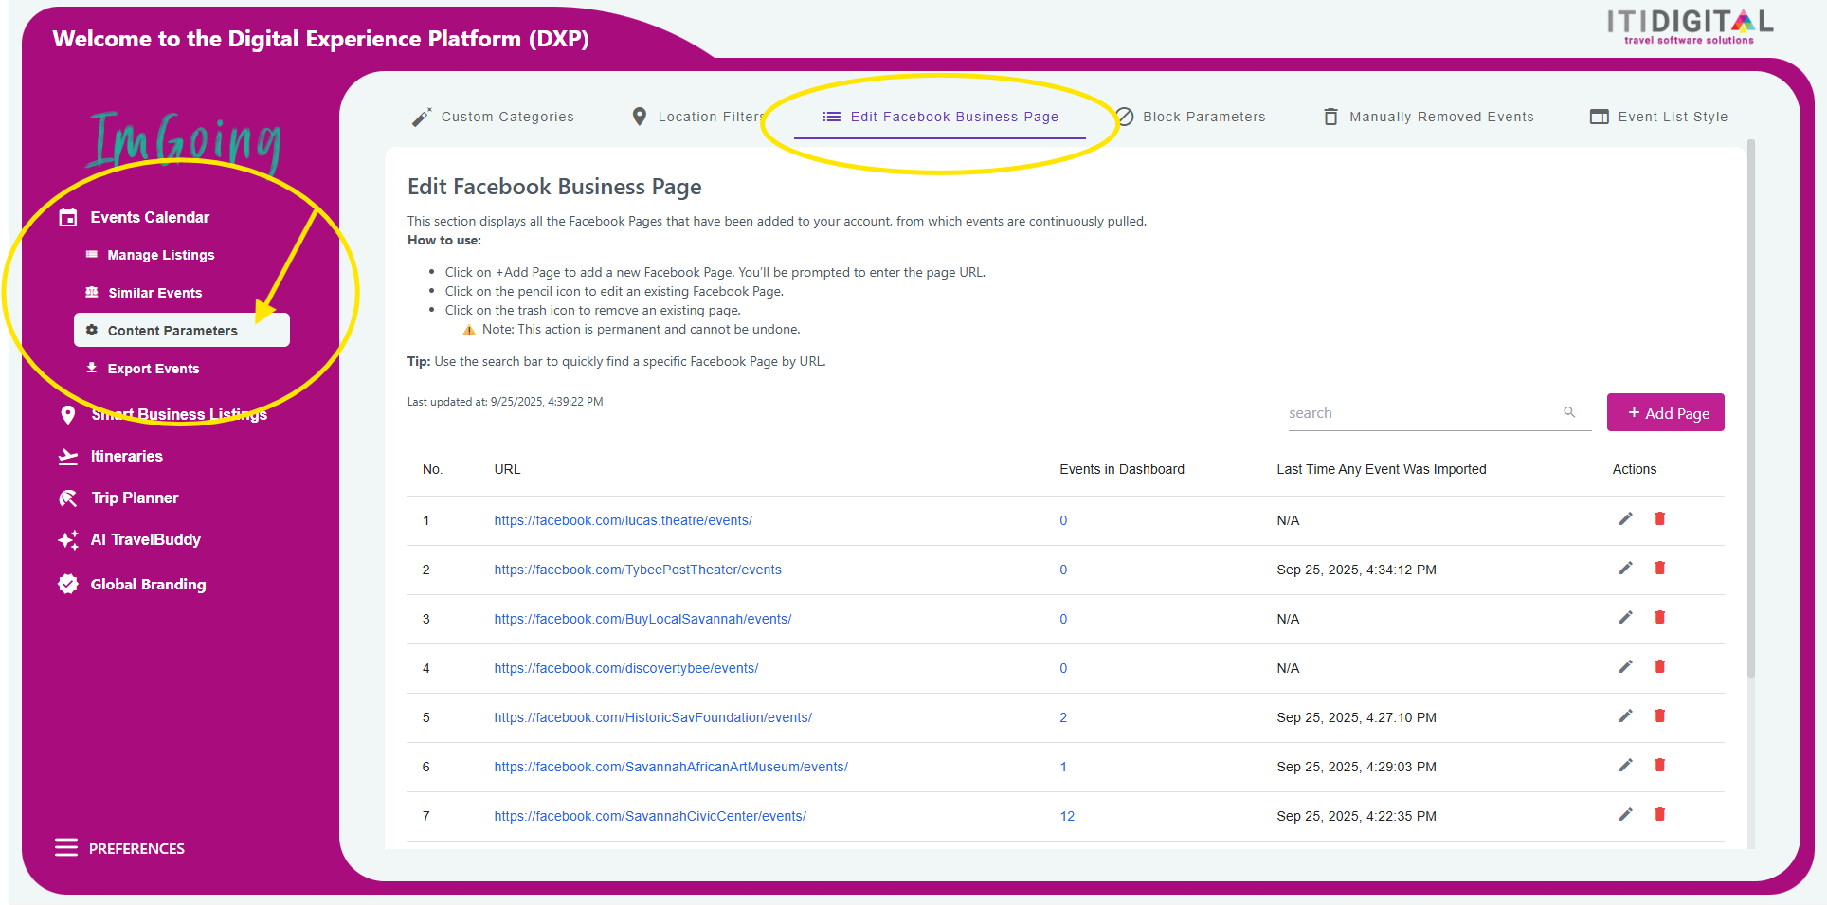Click the Events in Dashboard column header

[1122, 469]
